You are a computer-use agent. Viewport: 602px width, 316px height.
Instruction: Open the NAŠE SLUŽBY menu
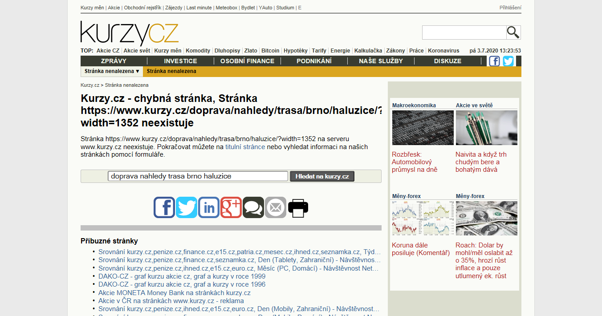pos(381,61)
